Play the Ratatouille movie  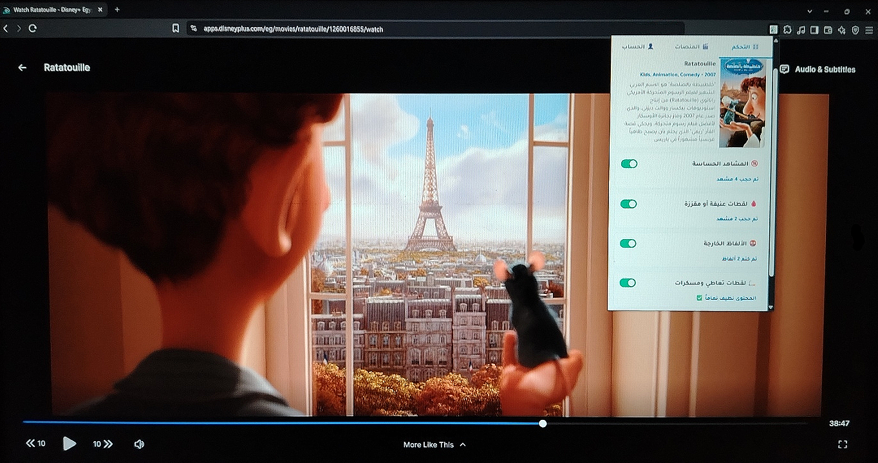pos(70,444)
